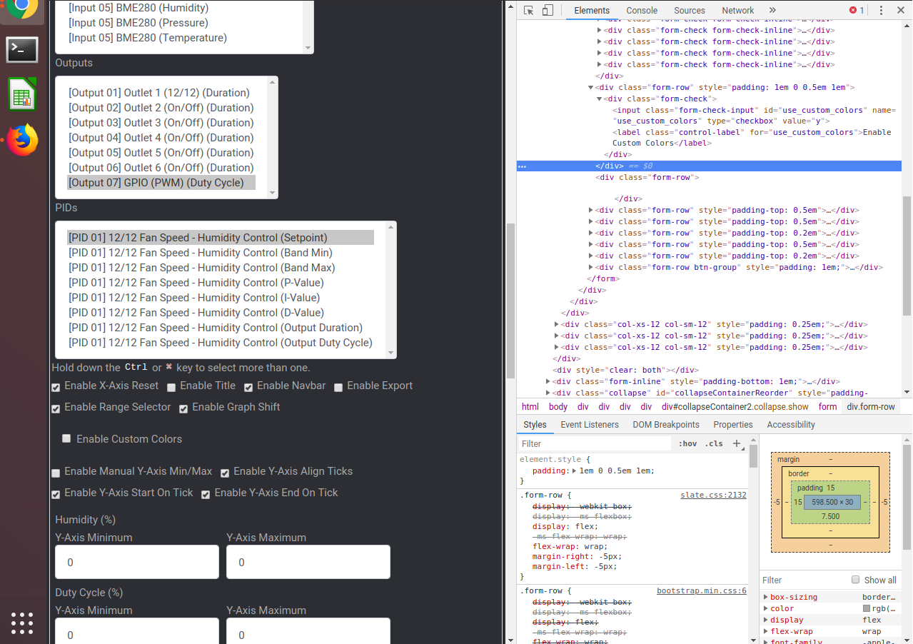The width and height of the screenshot is (913, 644).
Task: Enable the Custom Colors checkbox
Action: point(66,438)
